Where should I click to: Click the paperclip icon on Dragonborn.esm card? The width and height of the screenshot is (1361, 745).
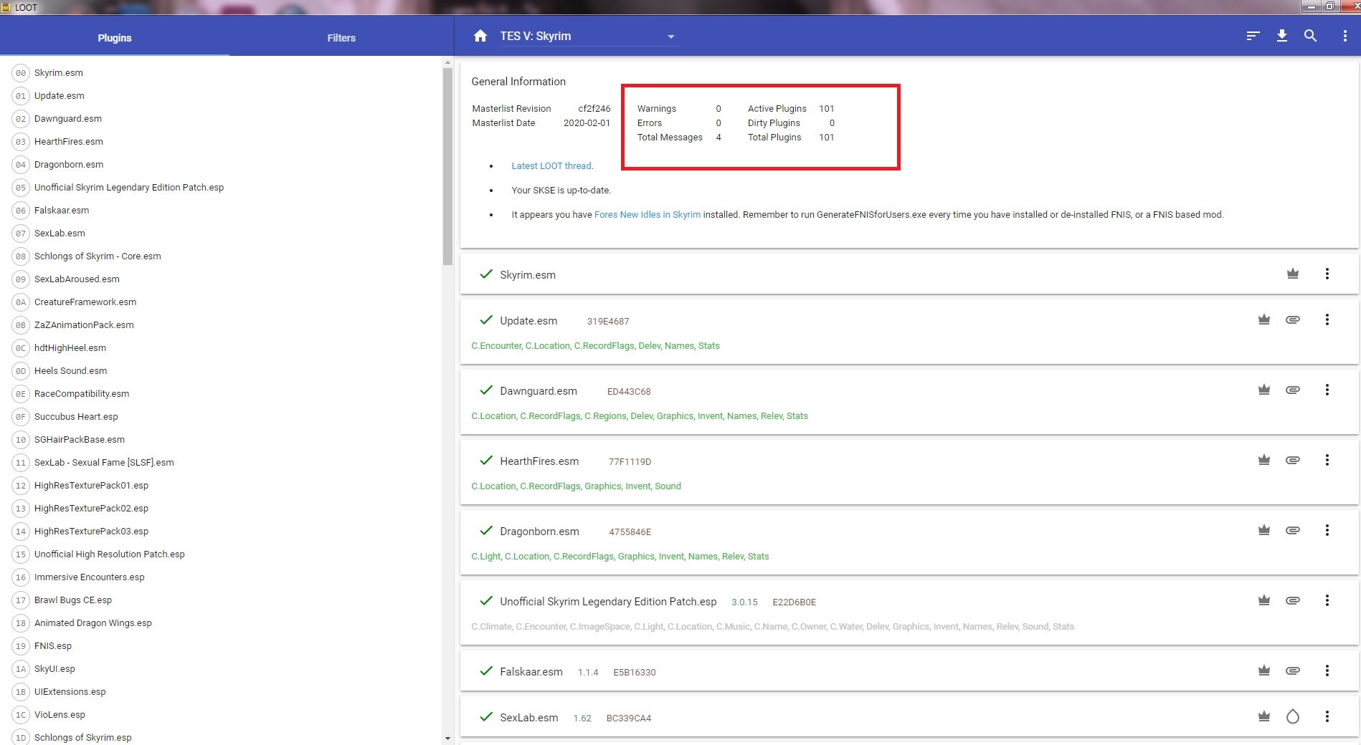point(1293,530)
